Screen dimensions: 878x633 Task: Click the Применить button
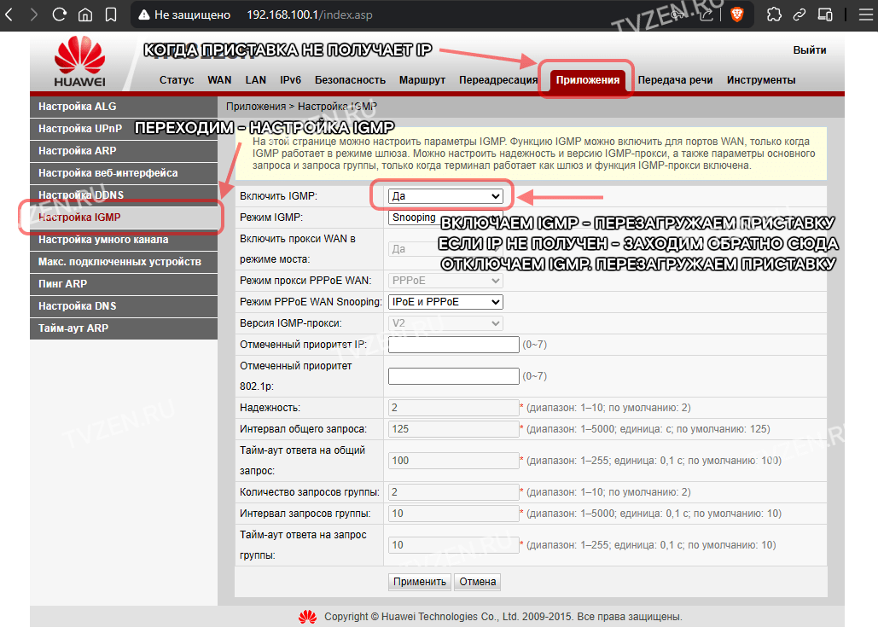click(420, 582)
